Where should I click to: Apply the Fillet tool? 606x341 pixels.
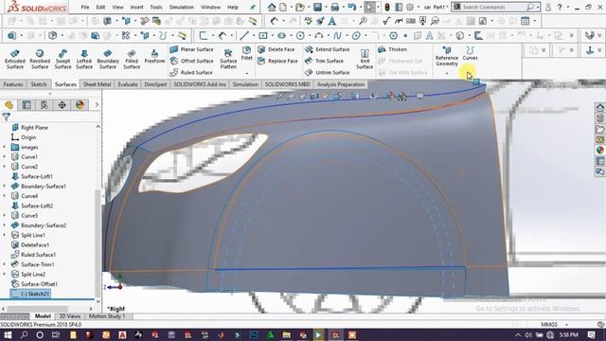[x=246, y=53]
